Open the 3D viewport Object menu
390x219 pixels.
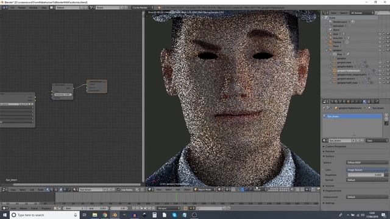pos(187,189)
